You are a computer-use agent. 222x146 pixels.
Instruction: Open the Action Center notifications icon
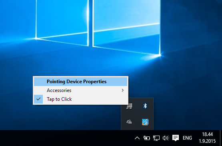pyautogui.click(x=176, y=138)
